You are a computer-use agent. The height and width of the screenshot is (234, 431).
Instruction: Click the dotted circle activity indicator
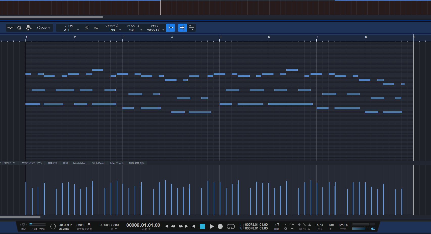(53, 226)
